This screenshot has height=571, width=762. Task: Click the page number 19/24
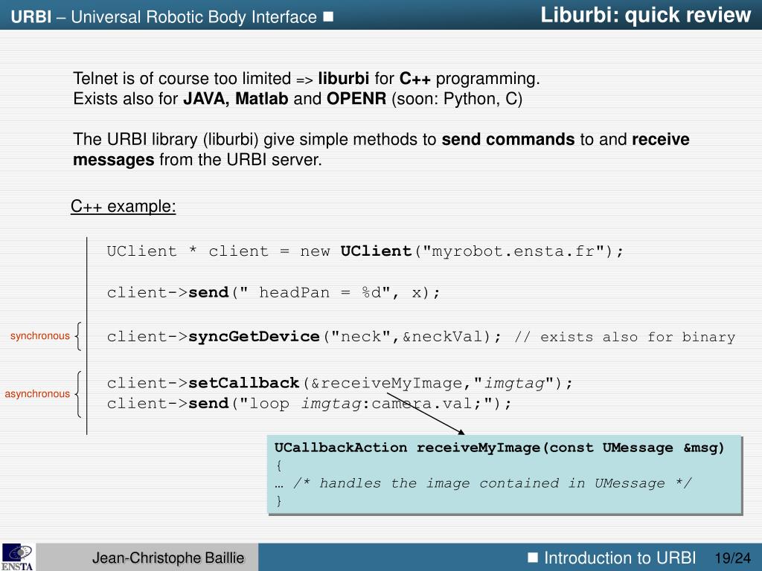coord(733,558)
